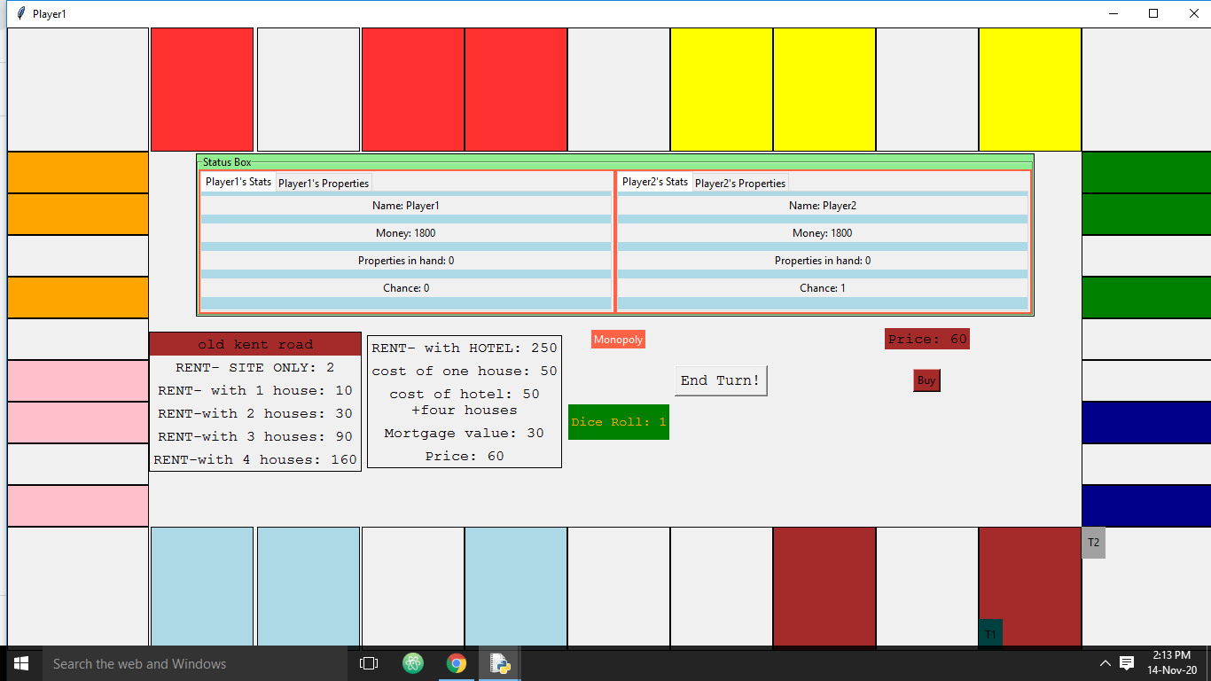Maximize the Player1 window

[1153, 13]
